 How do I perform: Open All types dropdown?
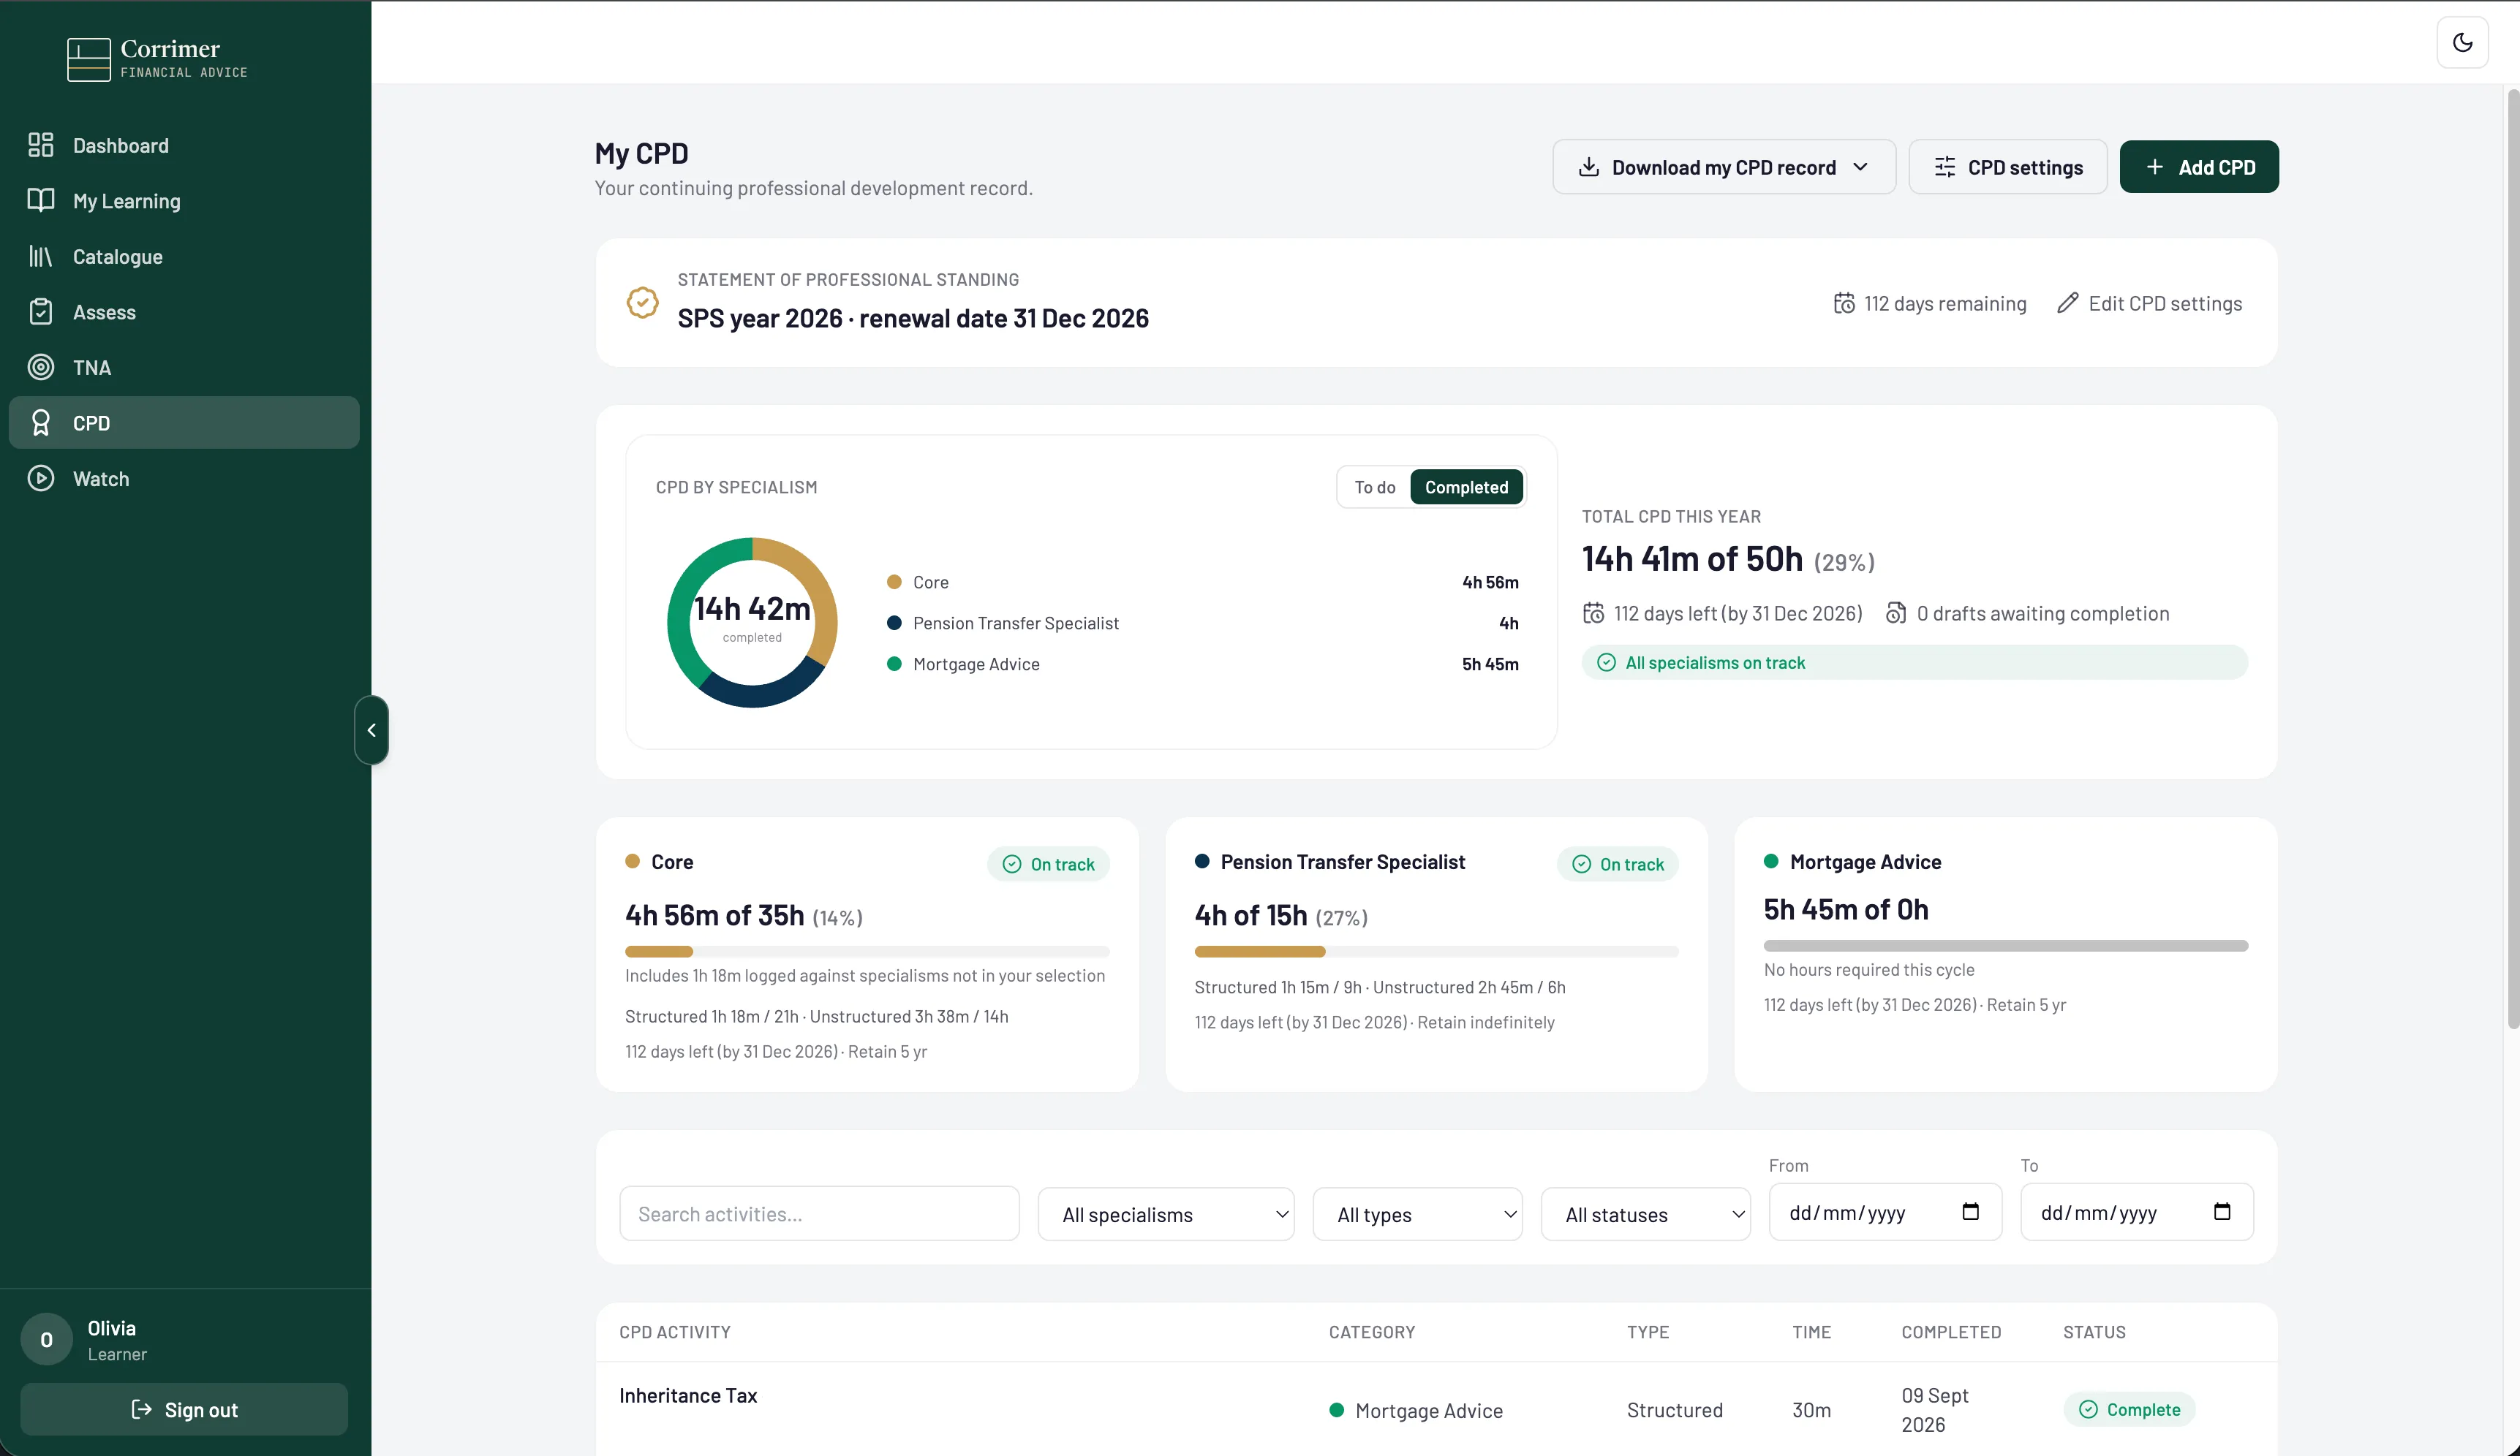(x=1417, y=1214)
